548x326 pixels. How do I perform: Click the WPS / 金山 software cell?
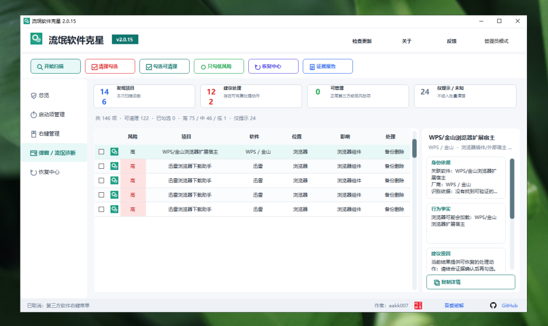click(x=258, y=152)
